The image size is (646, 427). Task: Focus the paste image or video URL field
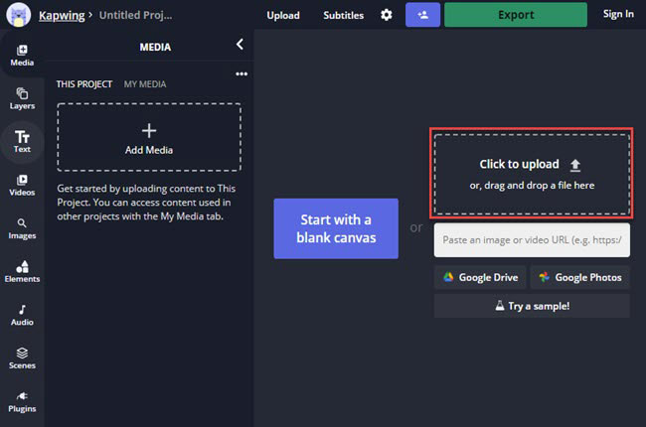coord(532,240)
